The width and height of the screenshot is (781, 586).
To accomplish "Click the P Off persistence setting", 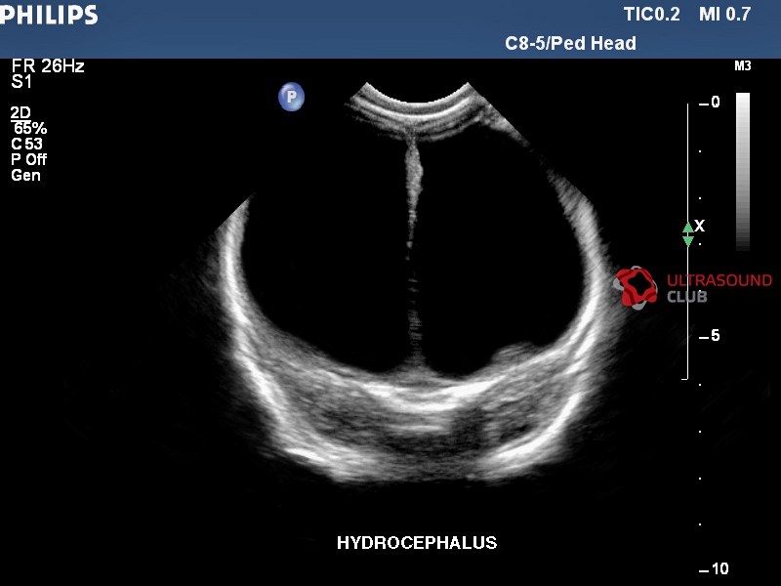I will (29, 159).
